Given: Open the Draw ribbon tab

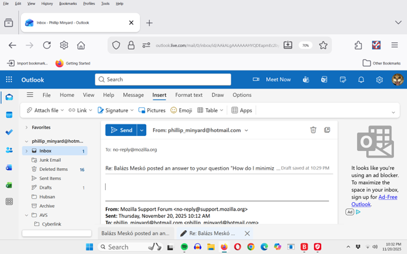Looking at the screenshot, I should click(218, 95).
